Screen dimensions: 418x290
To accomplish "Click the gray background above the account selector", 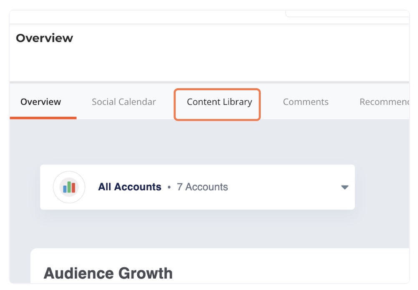I will pos(209,142).
